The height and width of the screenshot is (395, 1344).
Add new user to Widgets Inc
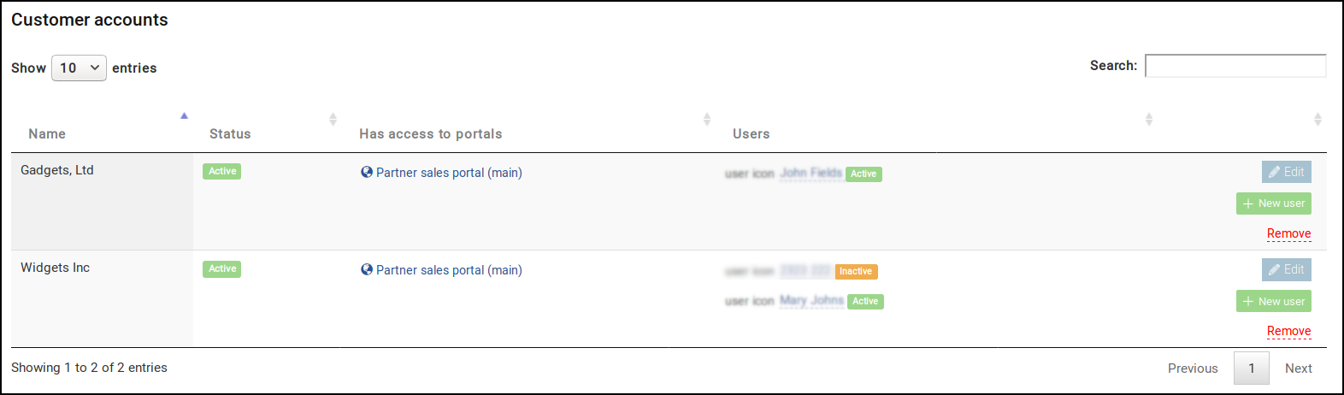coord(1274,301)
